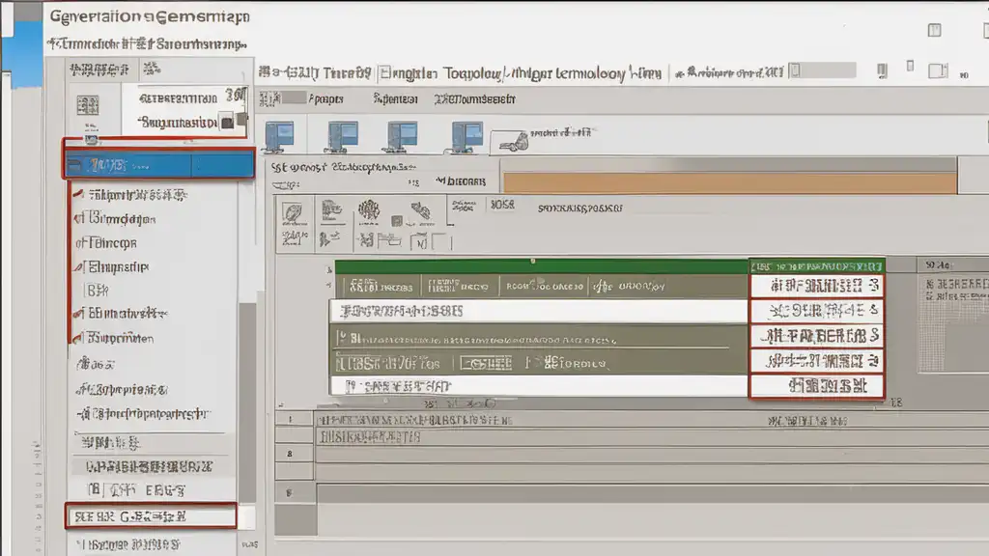Click the third computer monitor icon in the toolbar
Screen dimensions: 989x556
402,137
